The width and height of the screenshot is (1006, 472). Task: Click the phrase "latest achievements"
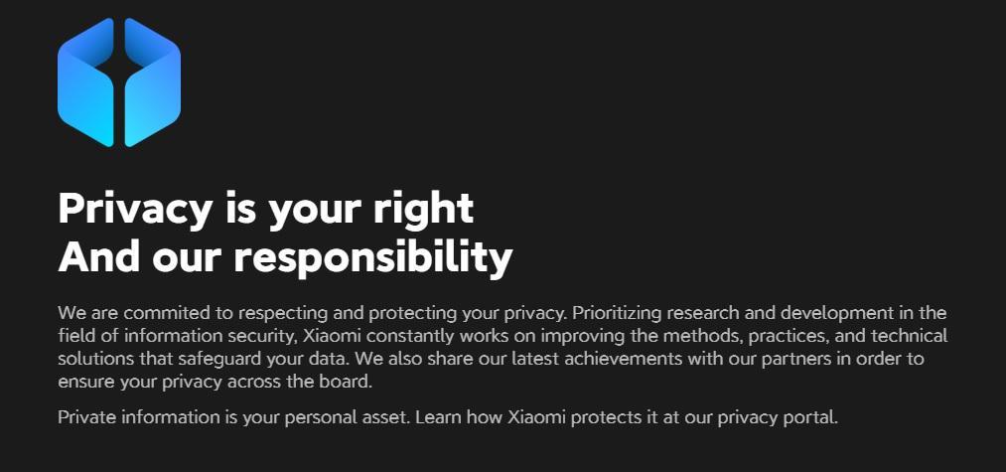coord(597,359)
